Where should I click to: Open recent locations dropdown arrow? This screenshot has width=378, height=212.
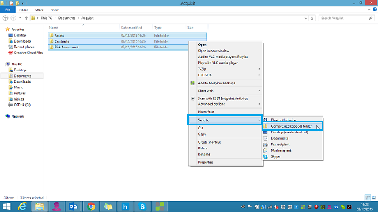(20, 18)
